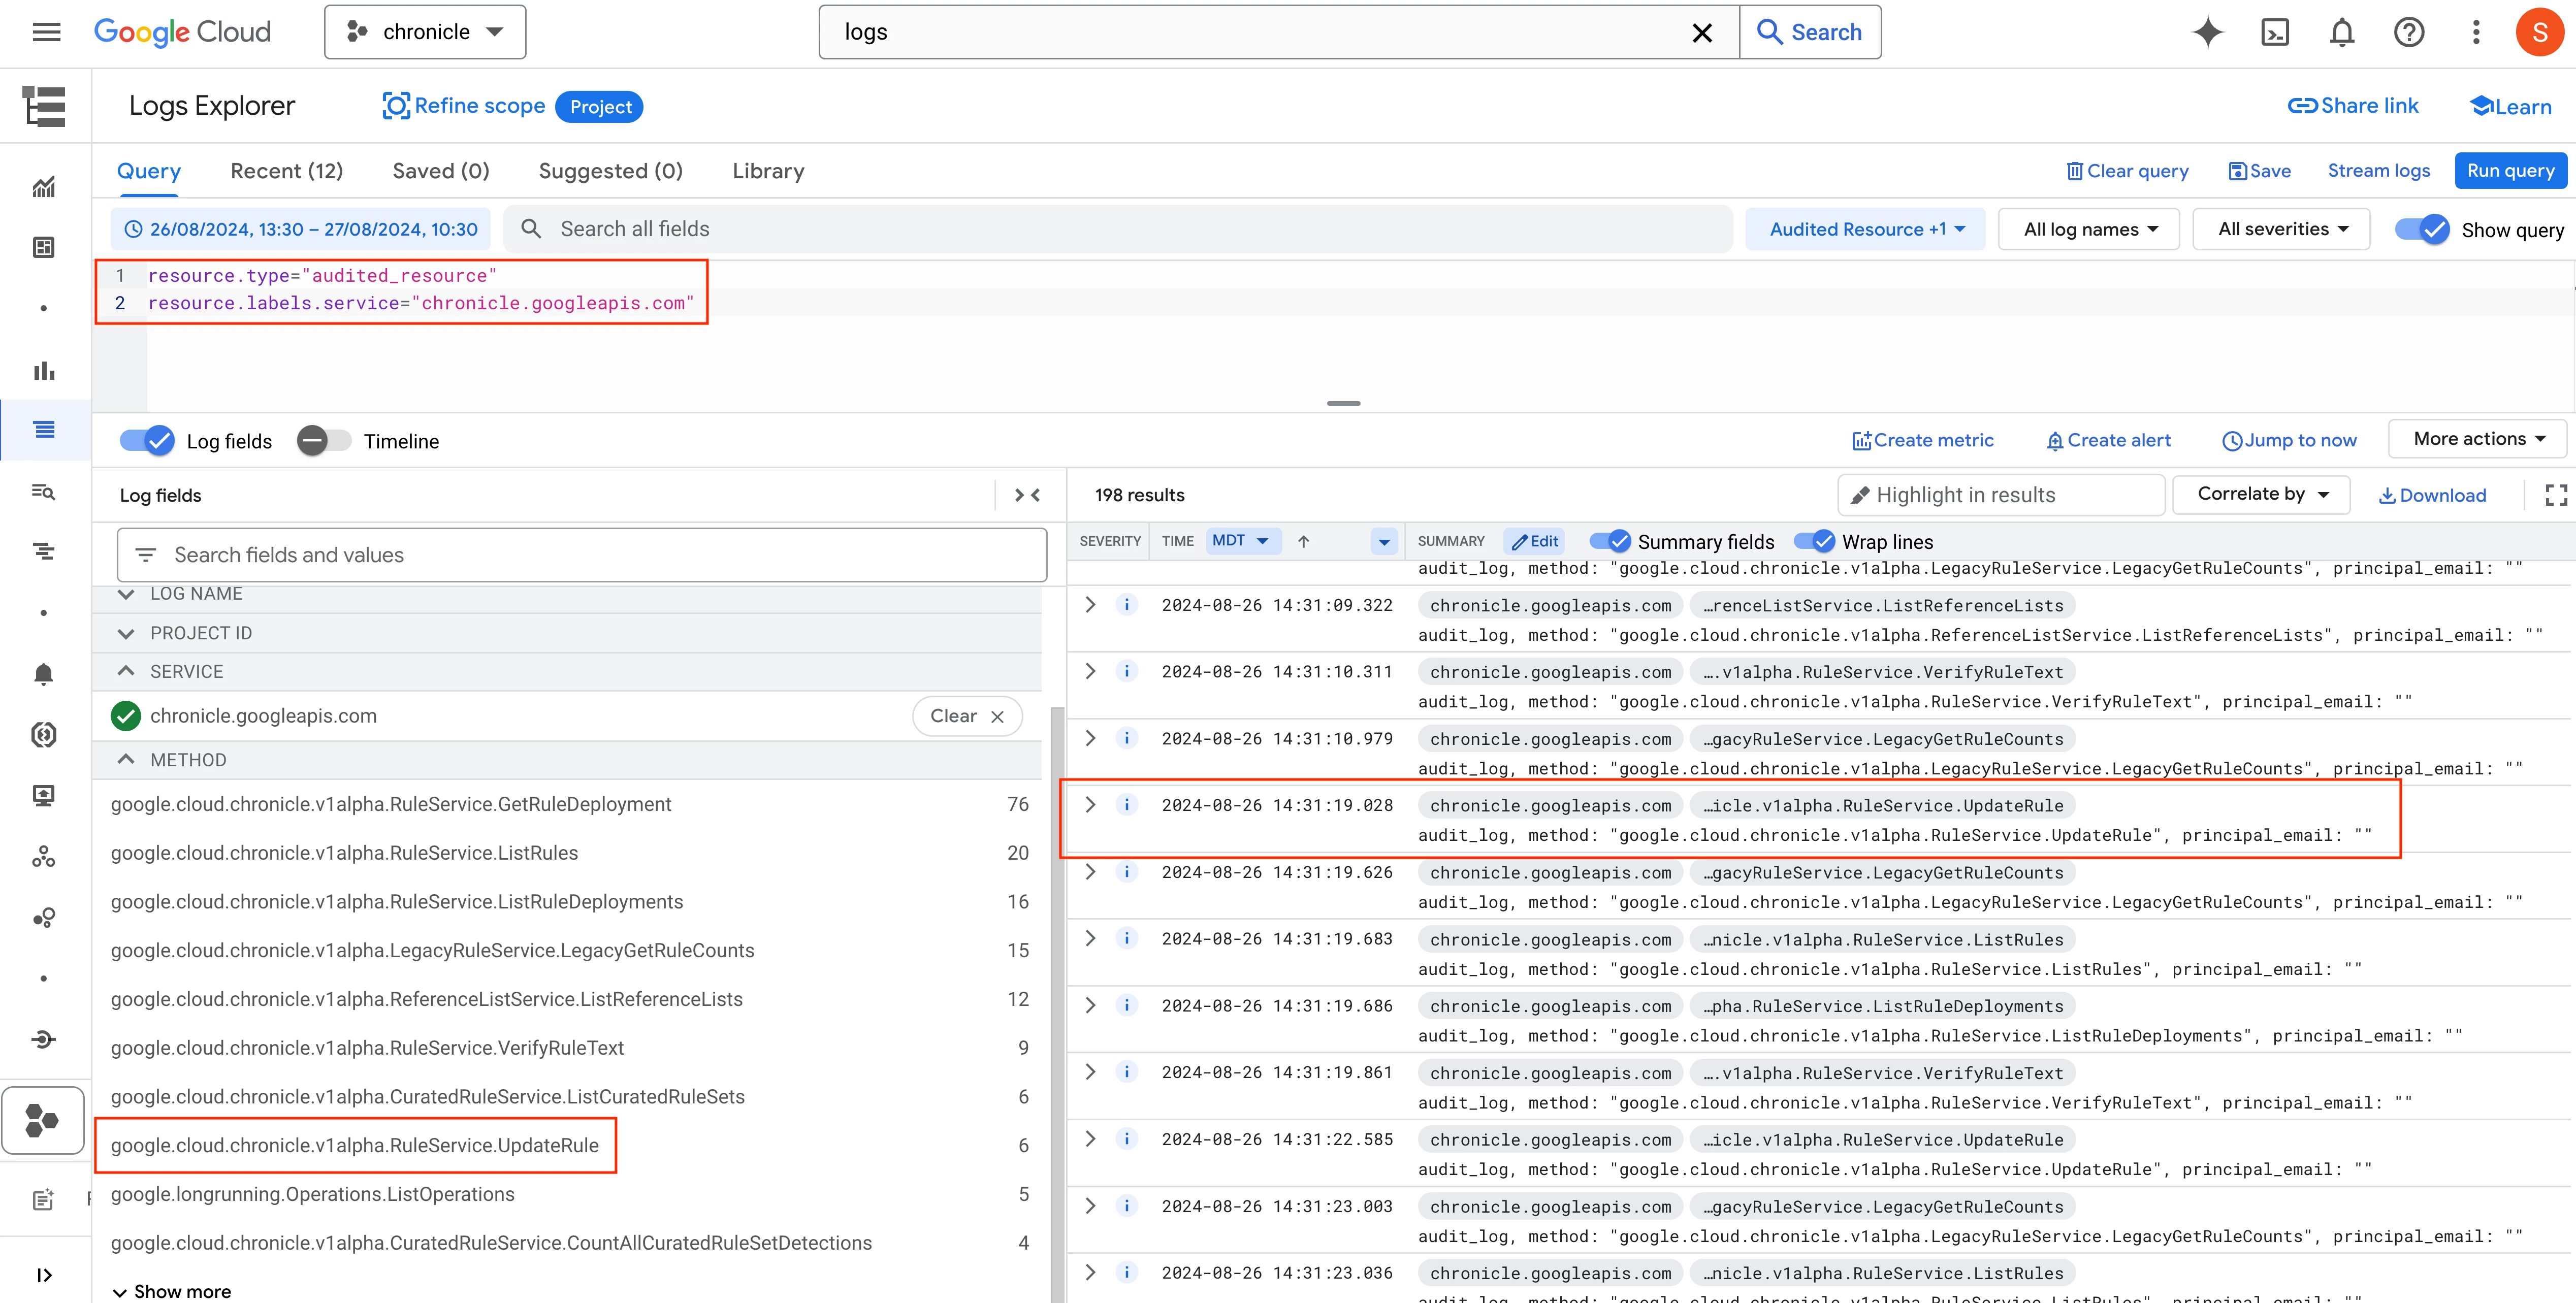Switch to the Query tab
Viewport: 2576px width, 1303px height.
pyautogui.click(x=149, y=171)
